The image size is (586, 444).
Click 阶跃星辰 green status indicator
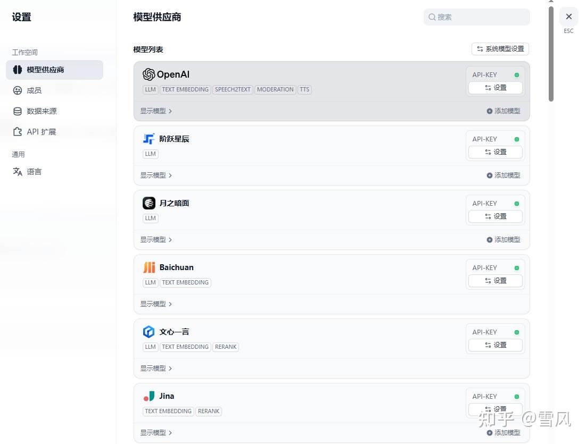pyautogui.click(x=517, y=139)
